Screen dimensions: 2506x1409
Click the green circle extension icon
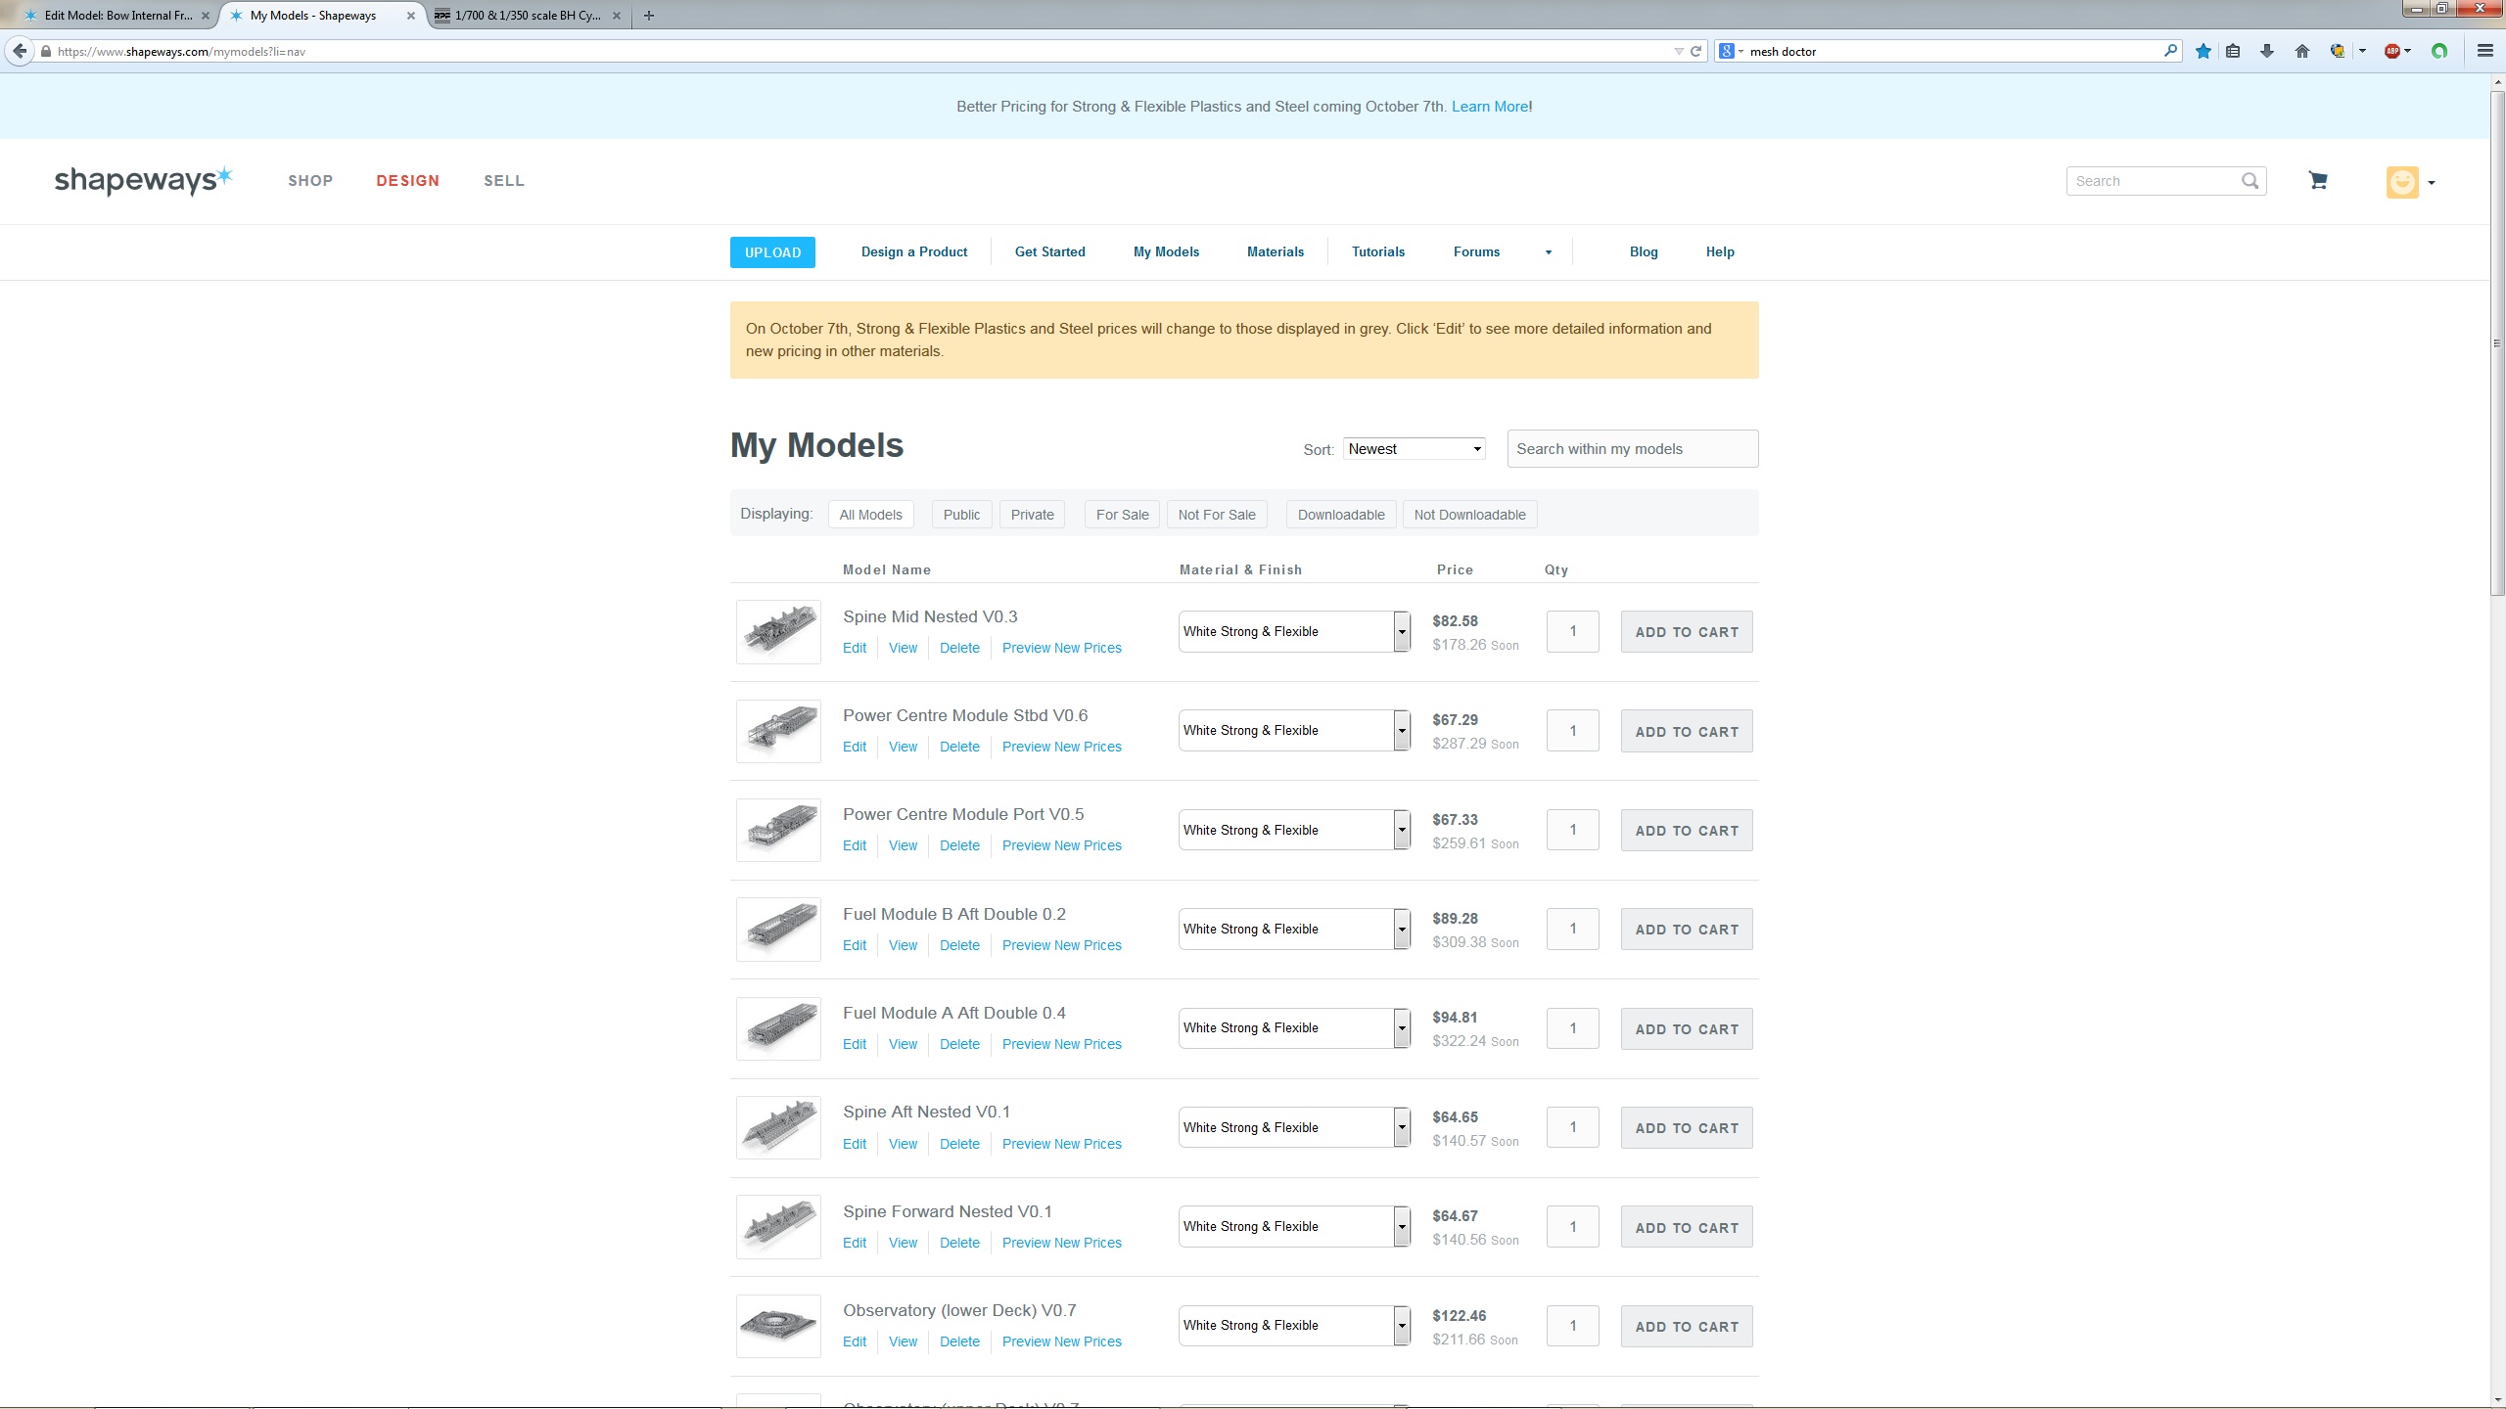(2439, 51)
